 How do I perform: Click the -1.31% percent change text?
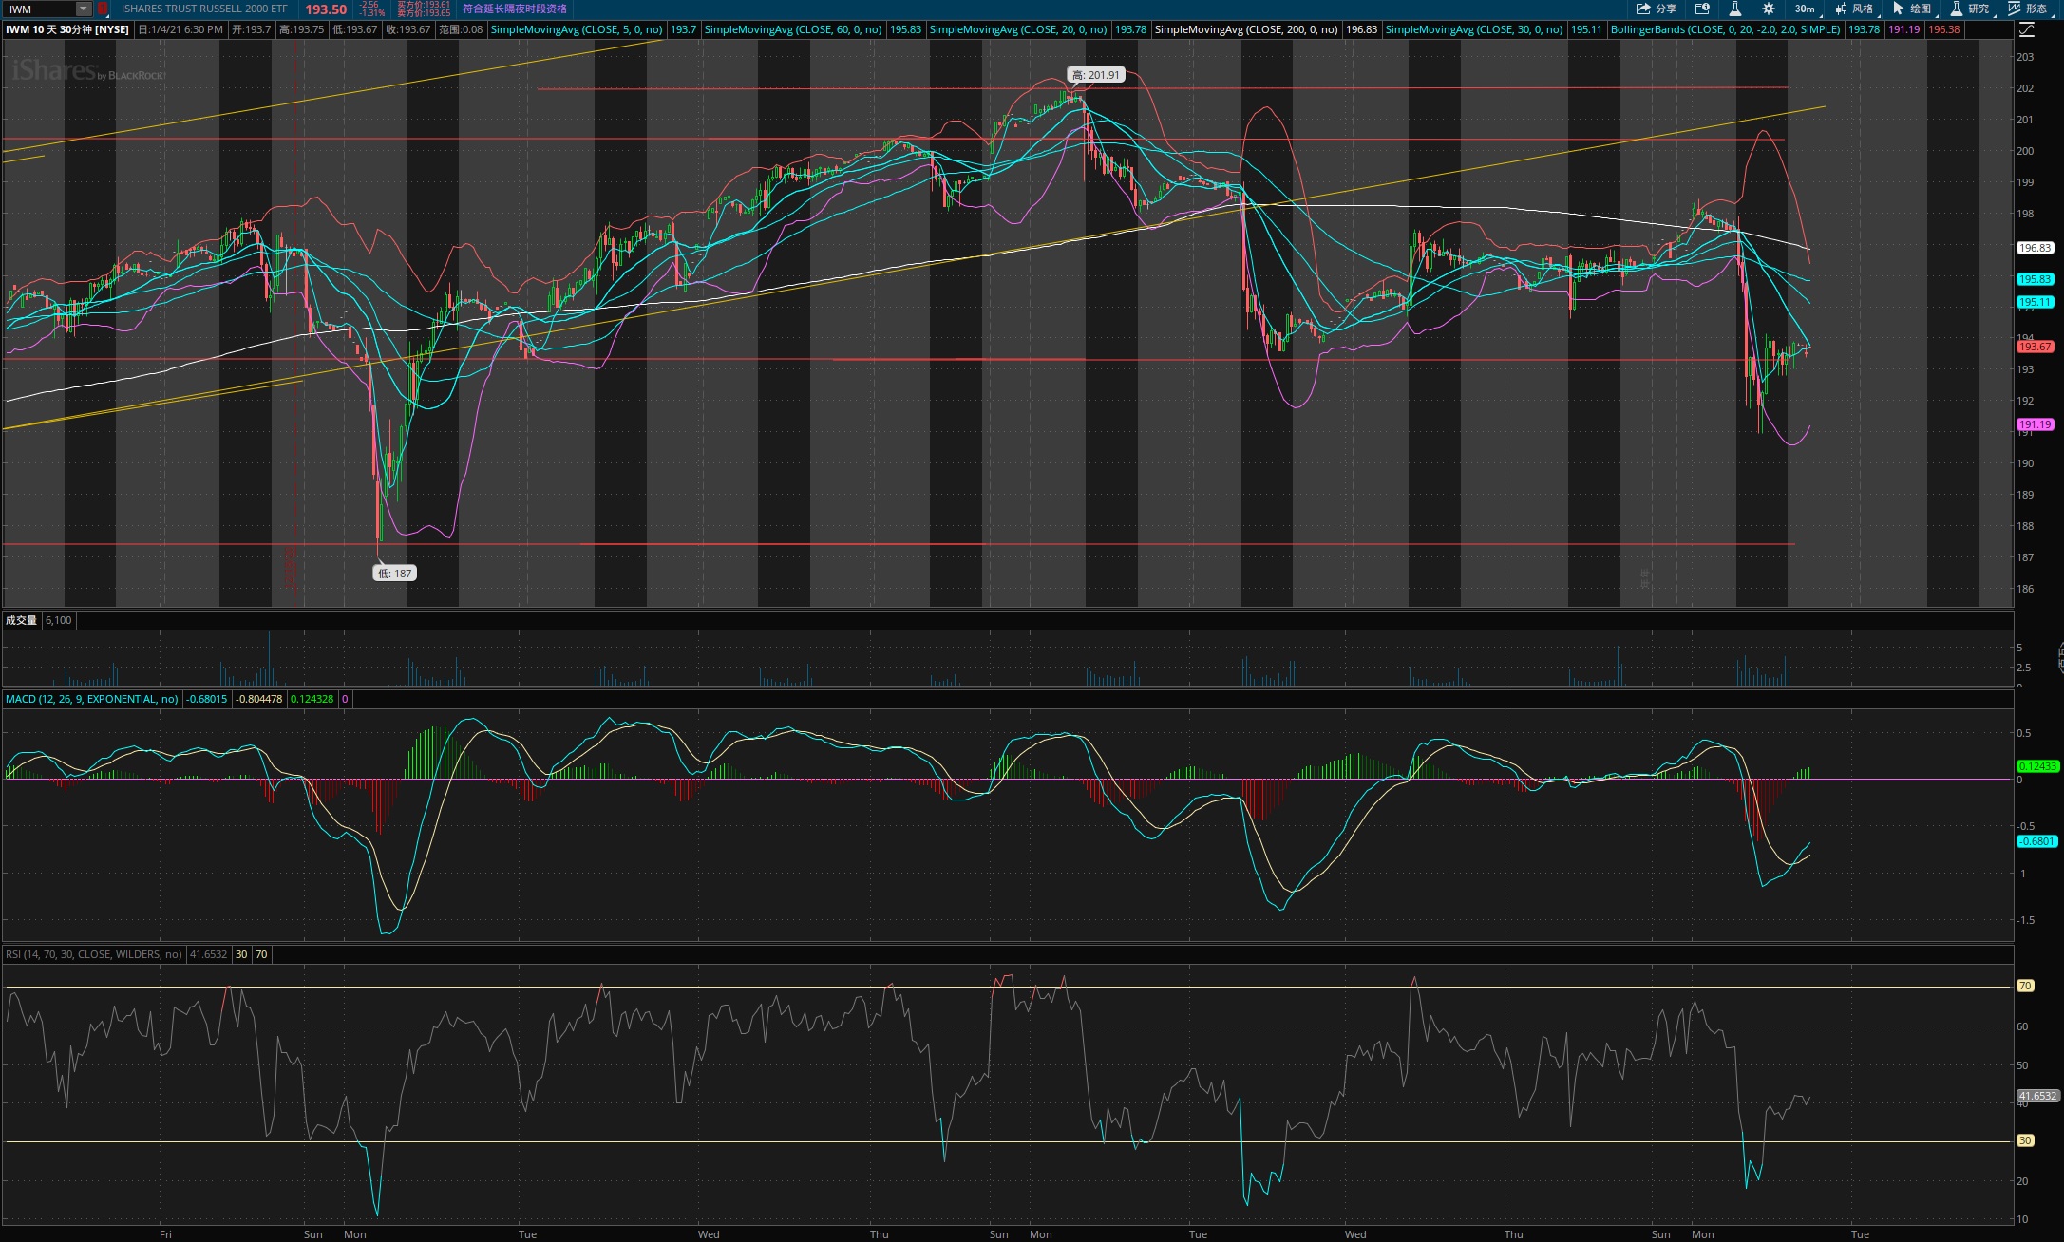[371, 13]
